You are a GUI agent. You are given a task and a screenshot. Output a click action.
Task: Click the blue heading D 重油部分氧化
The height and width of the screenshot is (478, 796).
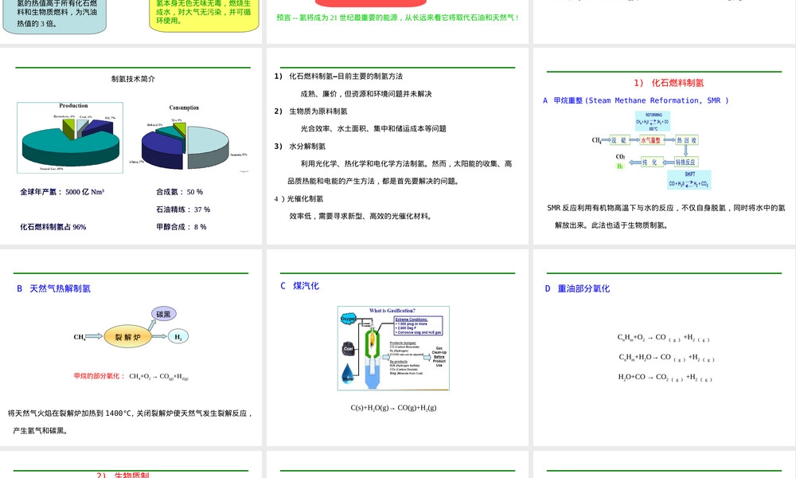pos(577,288)
